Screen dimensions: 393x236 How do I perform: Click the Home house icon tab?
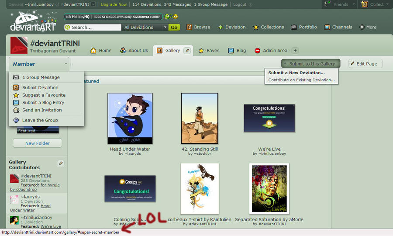tap(93, 50)
